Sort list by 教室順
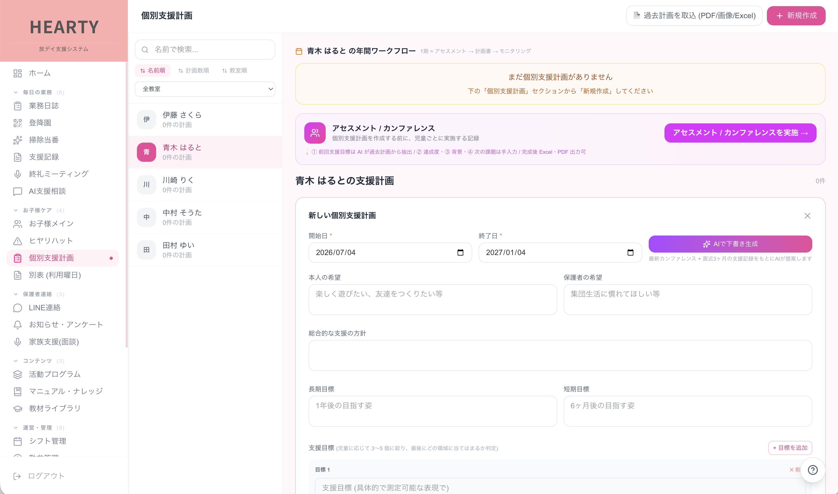 pyautogui.click(x=234, y=70)
